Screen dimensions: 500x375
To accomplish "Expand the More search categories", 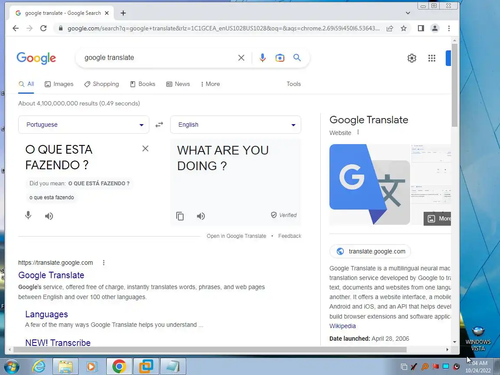I will [210, 84].
